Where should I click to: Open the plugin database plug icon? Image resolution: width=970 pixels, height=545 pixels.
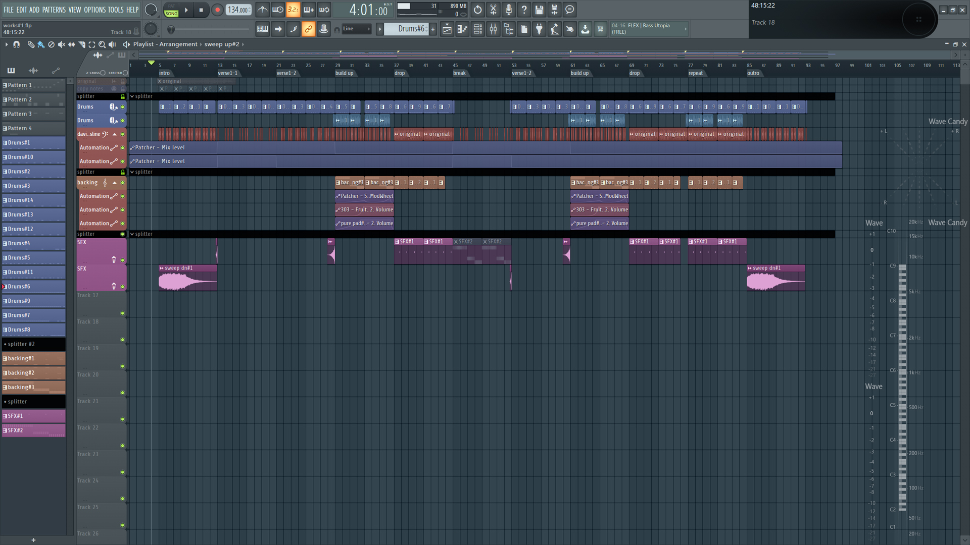click(539, 29)
